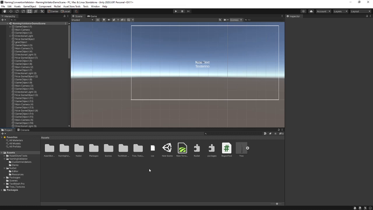The image size is (373, 210).
Task: Open the Shaded draw mode dropdown
Action: pyautogui.click(x=82, y=20)
